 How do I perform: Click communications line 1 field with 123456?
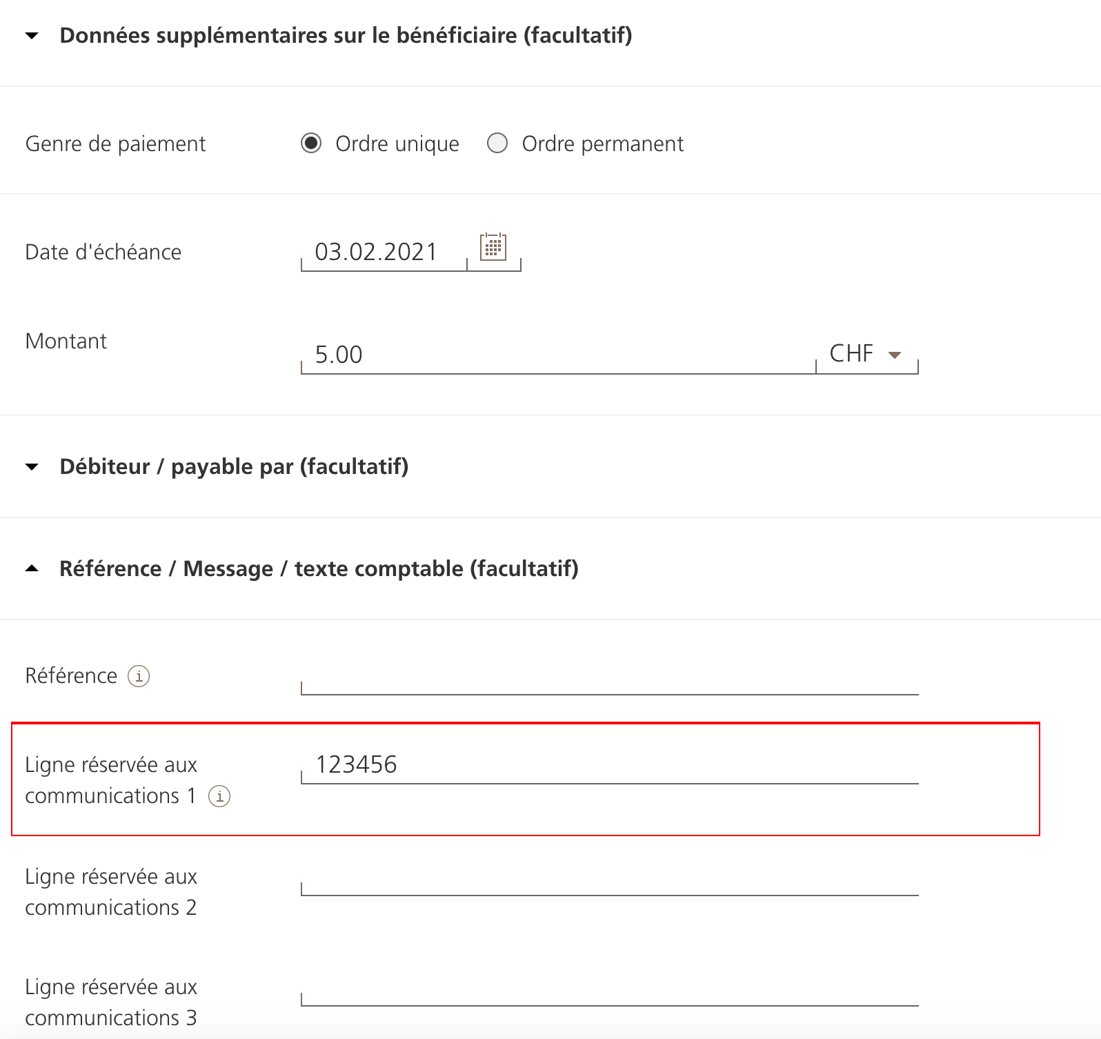(610, 766)
